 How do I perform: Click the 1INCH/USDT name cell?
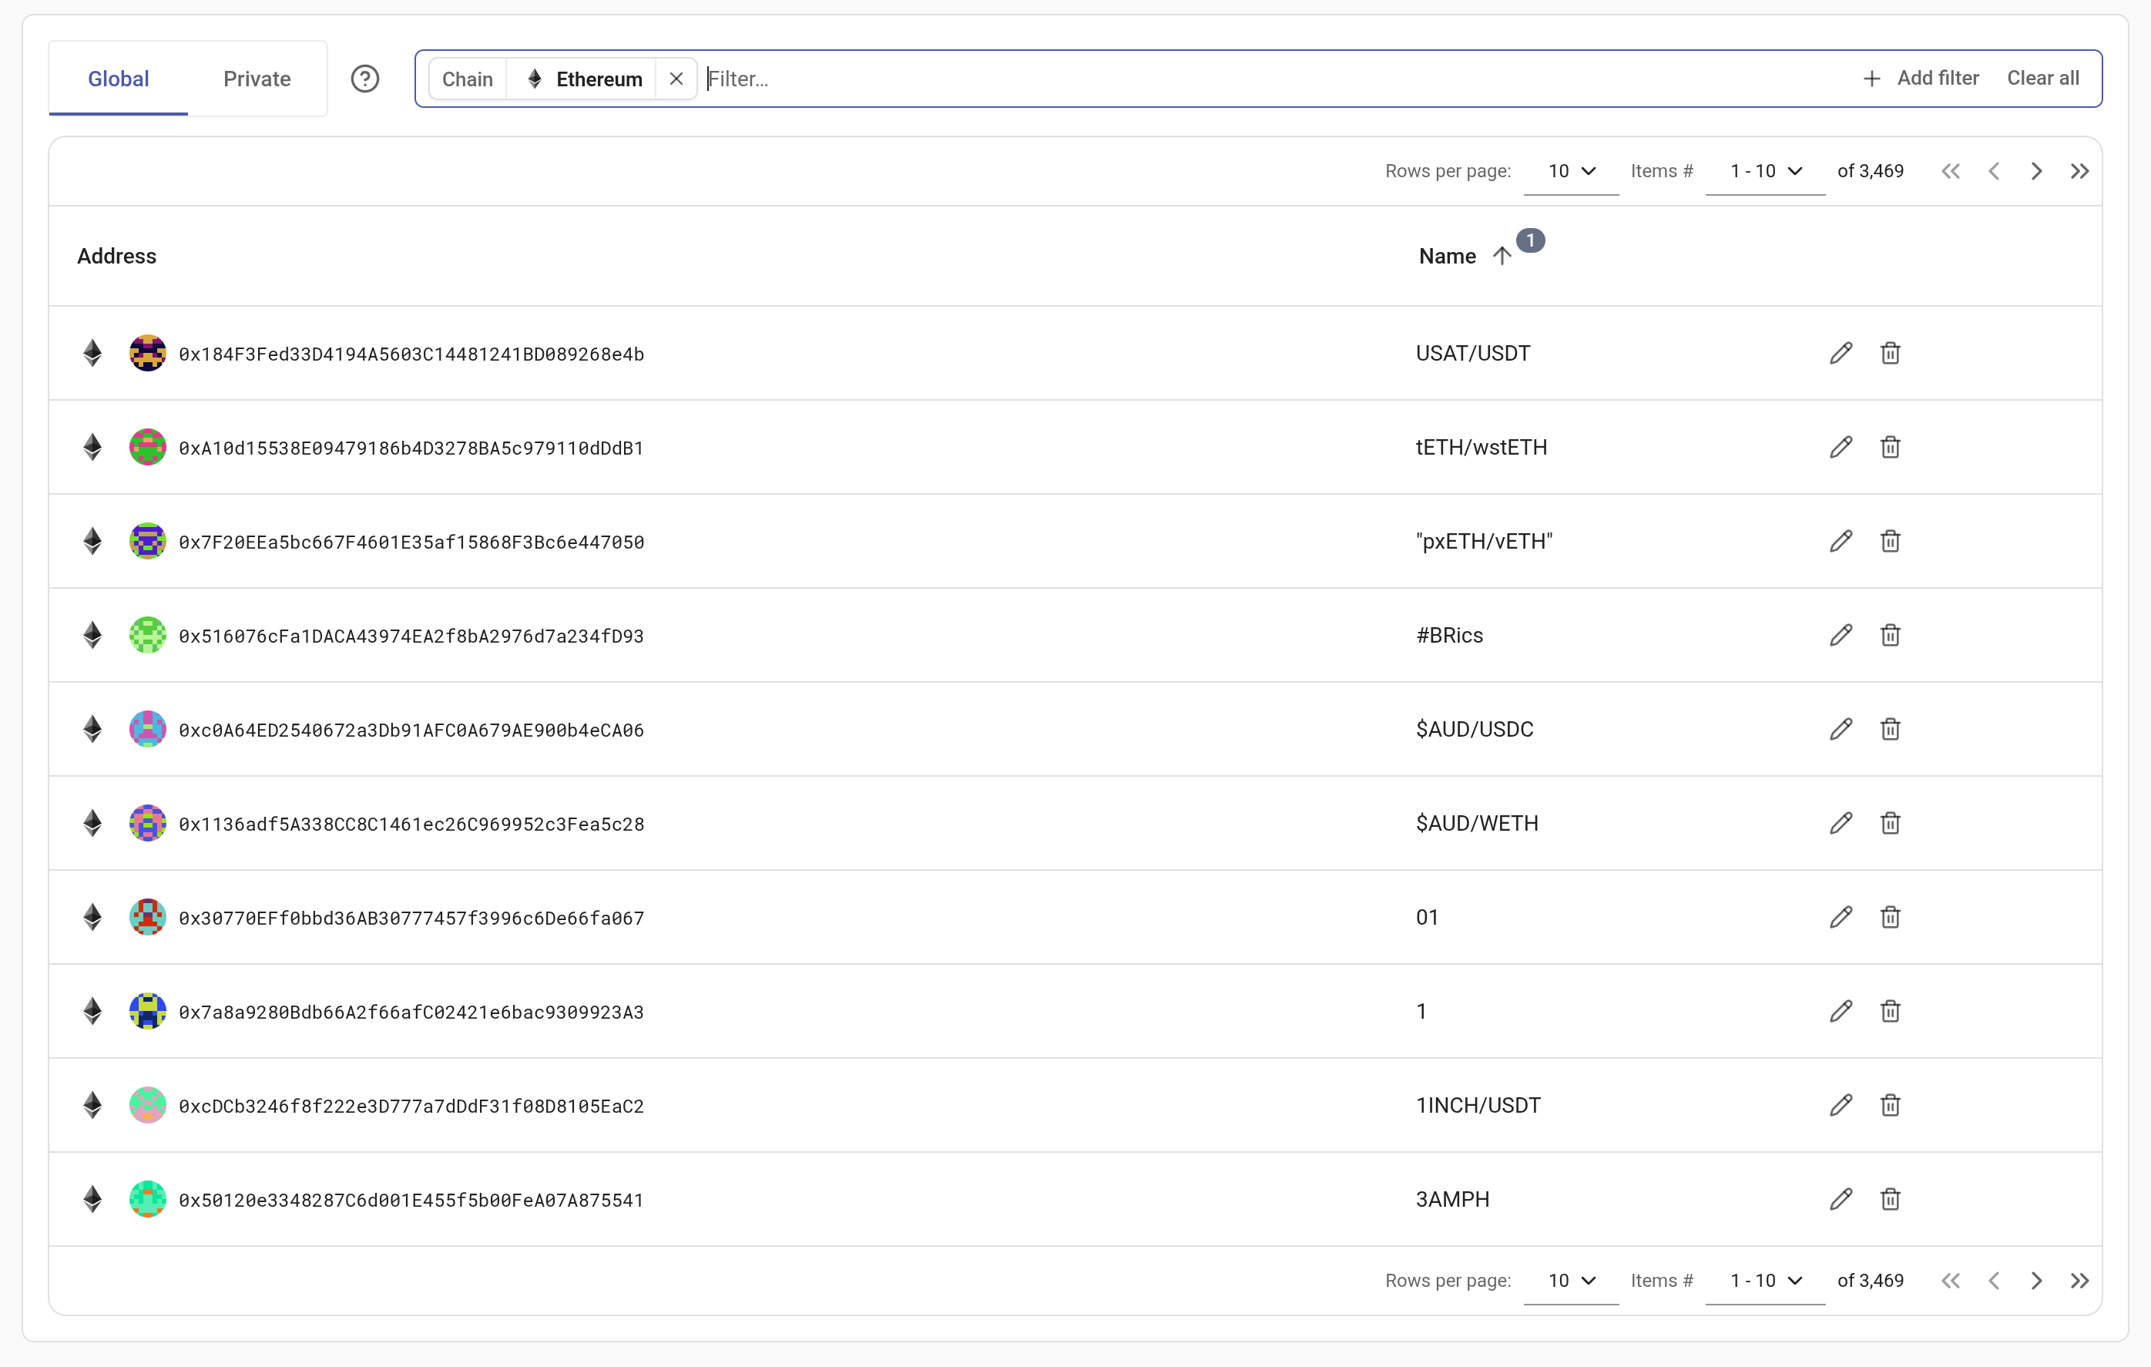tap(1478, 1105)
